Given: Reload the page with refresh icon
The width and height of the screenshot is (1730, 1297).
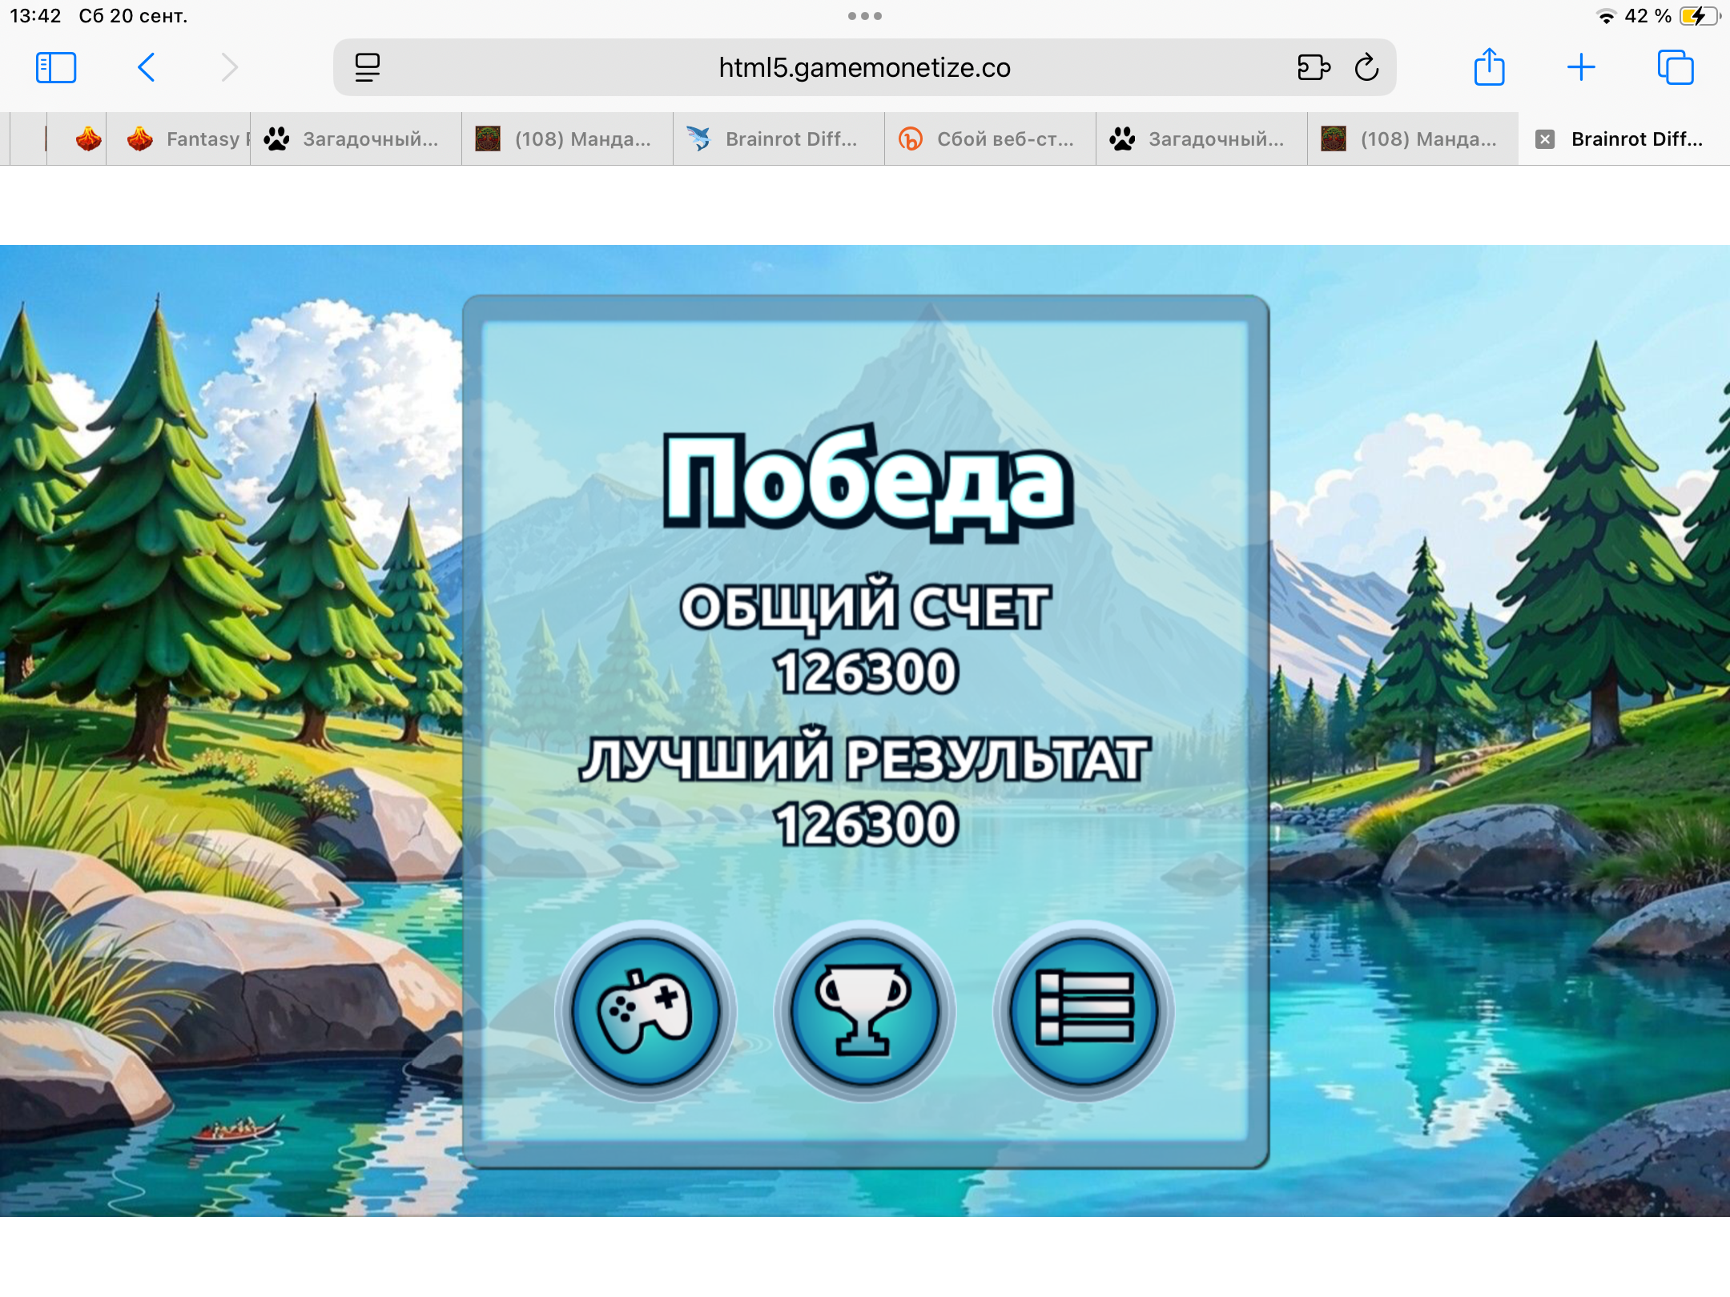Looking at the screenshot, I should point(1367,68).
